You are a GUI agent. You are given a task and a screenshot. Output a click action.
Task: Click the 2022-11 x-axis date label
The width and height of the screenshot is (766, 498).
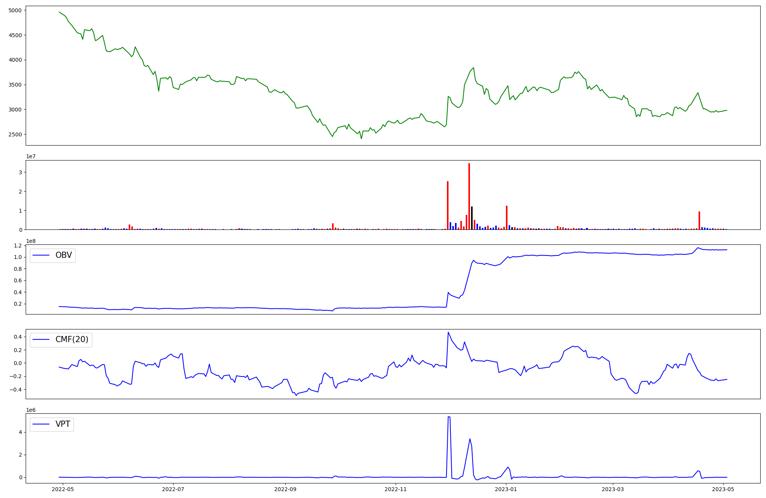(396, 489)
